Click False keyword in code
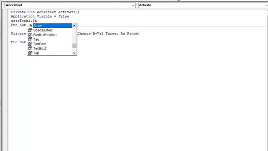This screenshot has width=268, height=151. click(64, 16)
